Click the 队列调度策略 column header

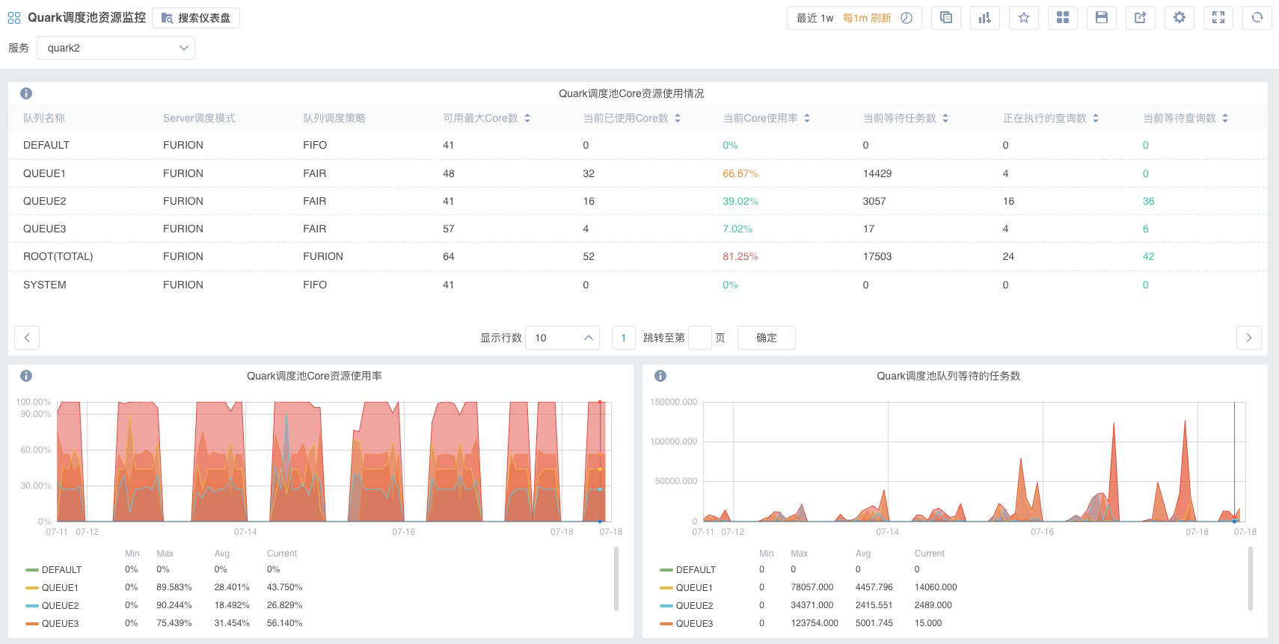334,118
